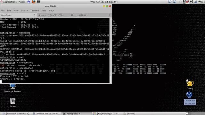Click the Hardware MAC address line
205x115 pixels.
click(x=22, y=19)
